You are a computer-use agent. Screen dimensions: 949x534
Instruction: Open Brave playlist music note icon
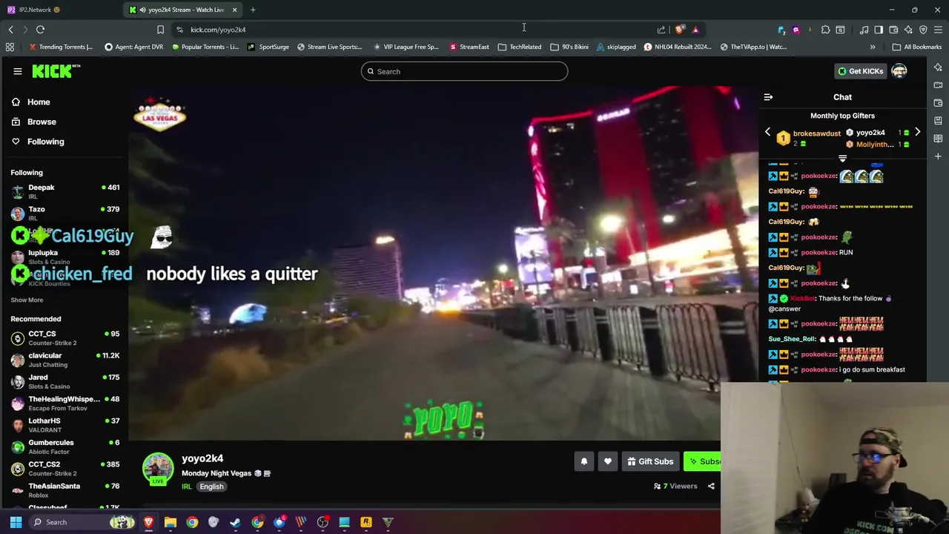click(864, 30)
